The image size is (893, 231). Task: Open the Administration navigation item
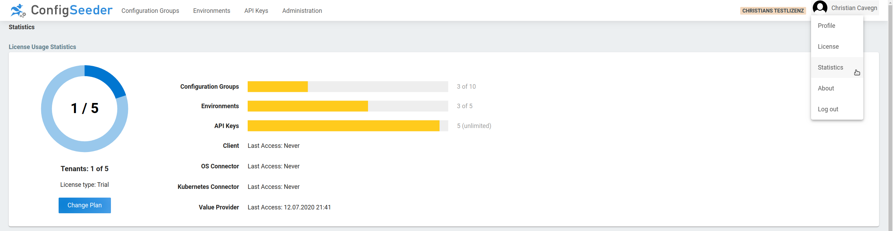coord(302,10)
